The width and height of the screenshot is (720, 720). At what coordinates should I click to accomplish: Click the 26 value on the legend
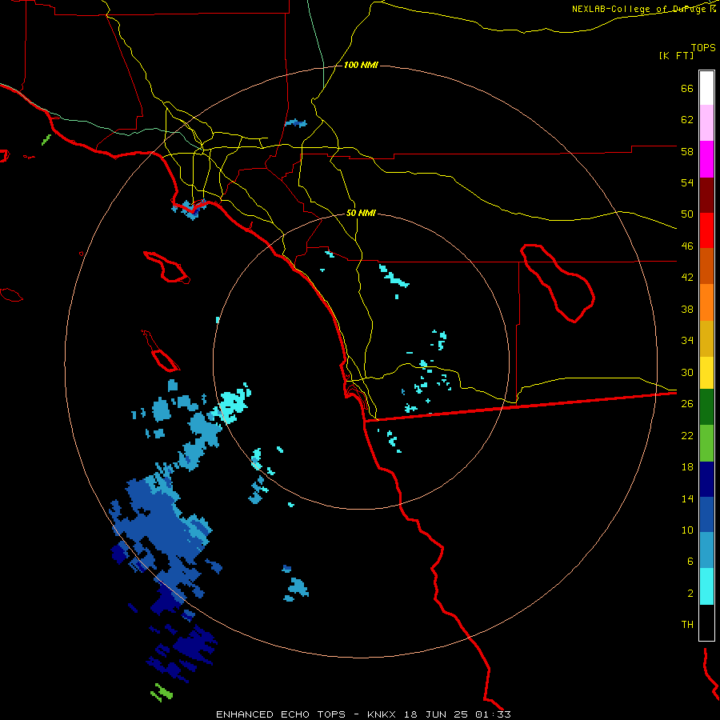(x=687, y=404)
